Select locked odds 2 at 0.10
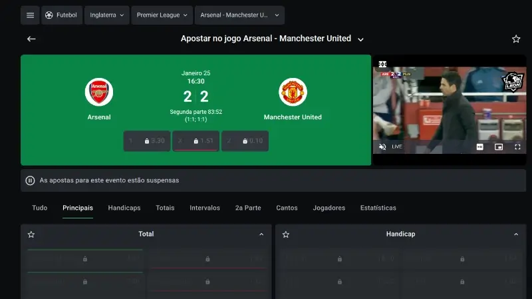 coord(245,141)
